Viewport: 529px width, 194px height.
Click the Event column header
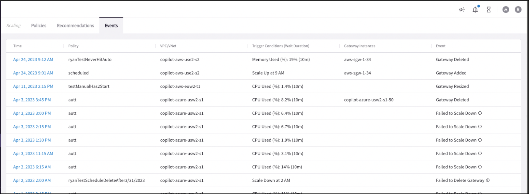point(441,46)
